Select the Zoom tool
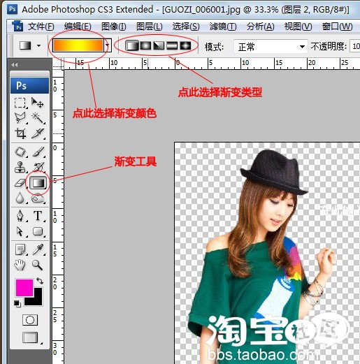The height and width of the screenshot is (364, 360). click(x=38, y=265)
